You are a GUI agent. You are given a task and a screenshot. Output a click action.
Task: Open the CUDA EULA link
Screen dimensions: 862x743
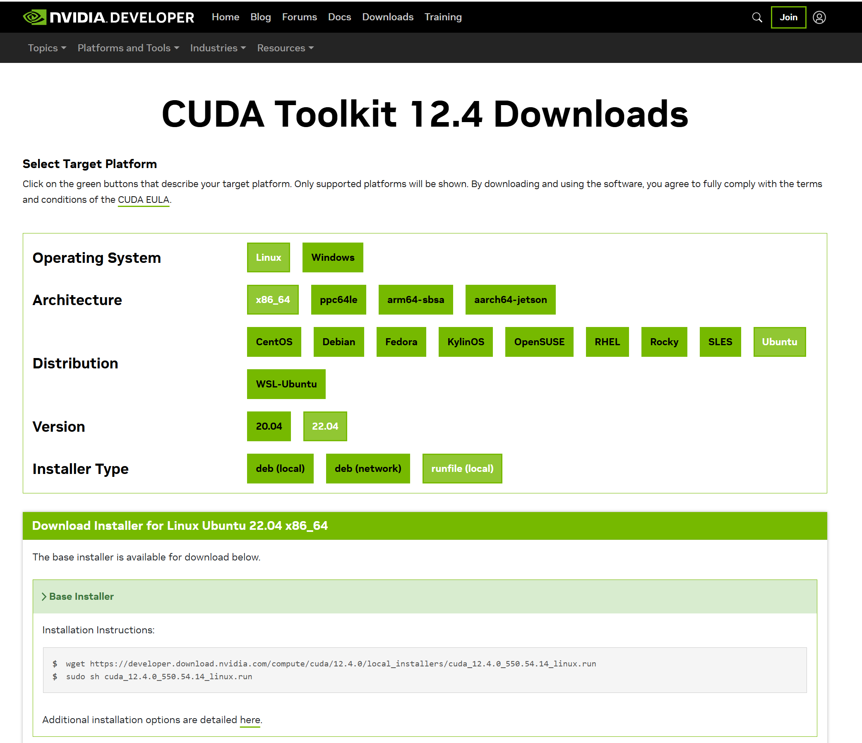click(x=144, y=200)
